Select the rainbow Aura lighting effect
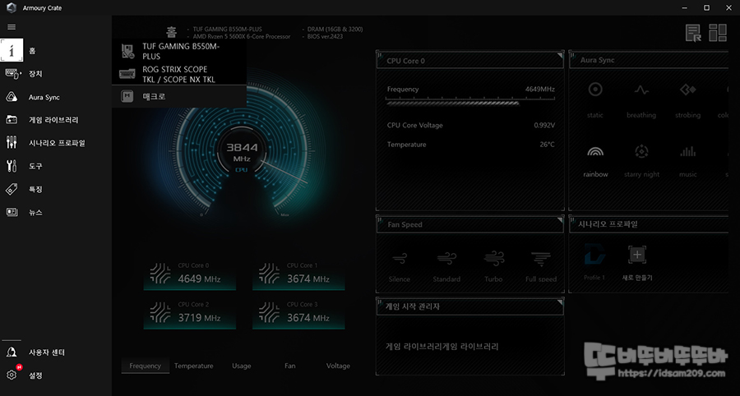This screenshot has height=396, width=740. click(x=595, y=161)
